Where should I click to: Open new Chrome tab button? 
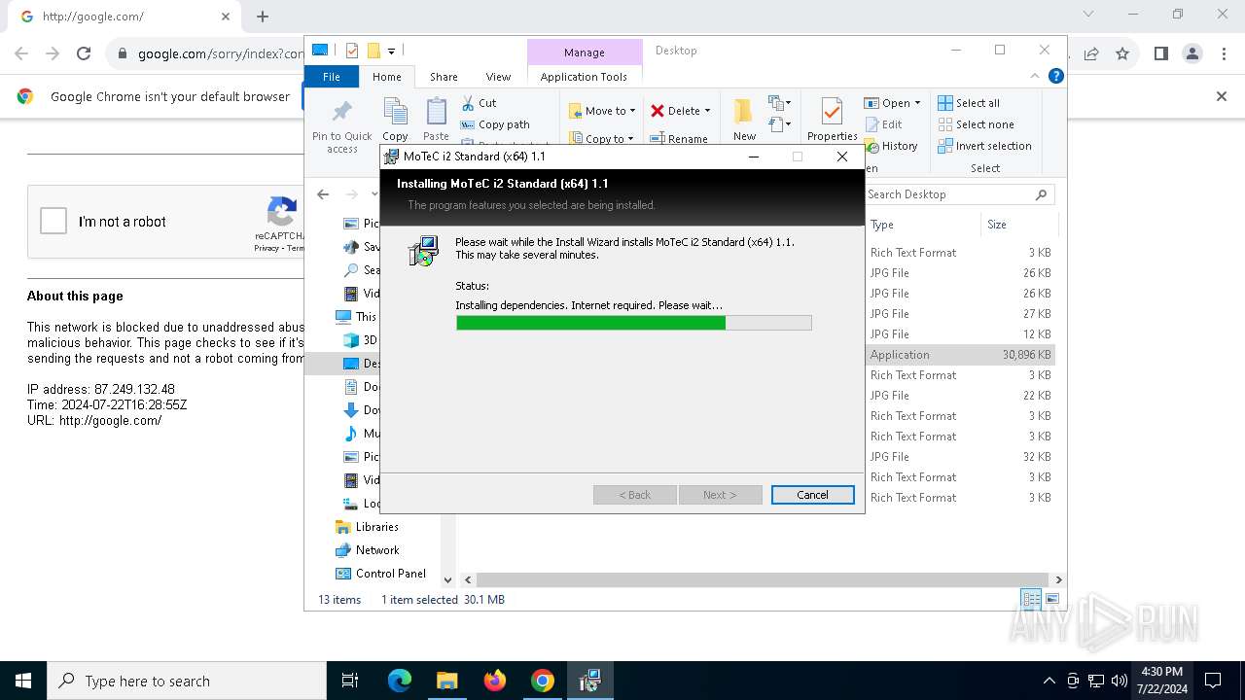tap(263, 16)
